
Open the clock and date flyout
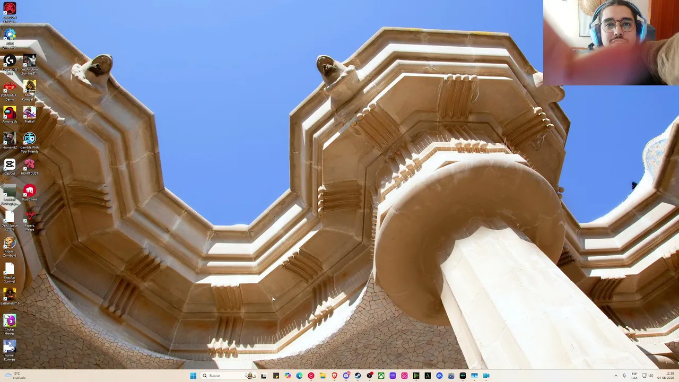click(666, 376)
